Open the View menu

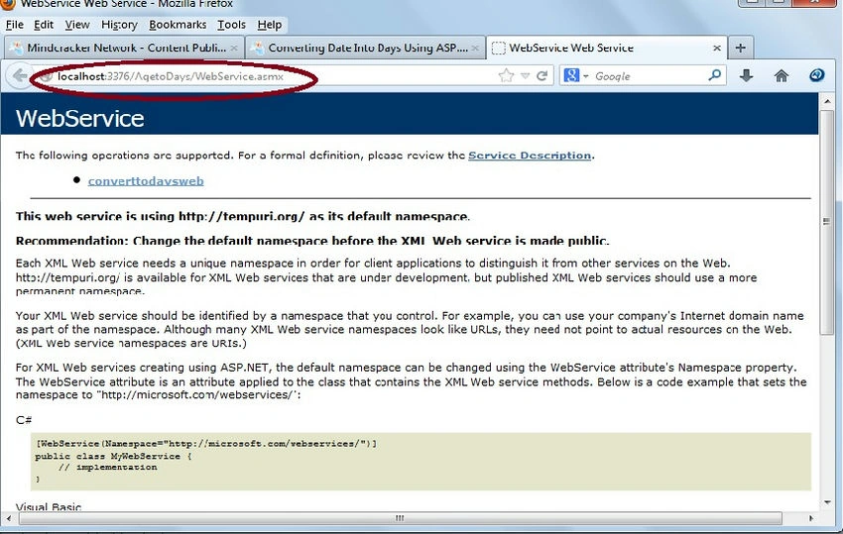(77, 25)
